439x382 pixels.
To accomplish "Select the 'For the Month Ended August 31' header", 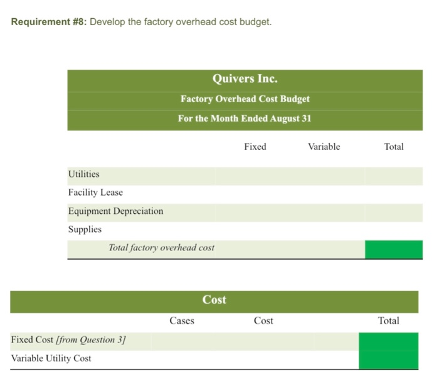I will click(245, 119).
